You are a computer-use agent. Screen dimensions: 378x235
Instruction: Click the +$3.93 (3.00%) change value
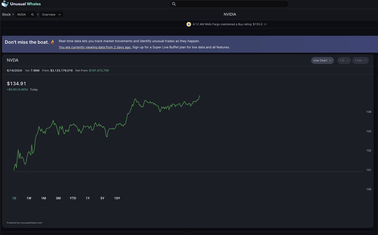coord(17,90)
